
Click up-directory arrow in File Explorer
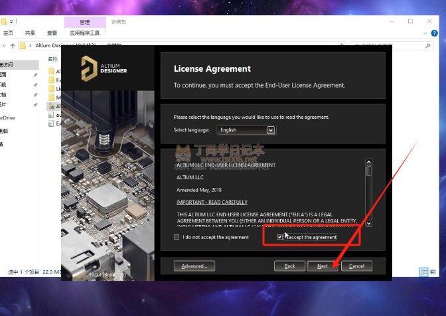click(x=13, y=46)
